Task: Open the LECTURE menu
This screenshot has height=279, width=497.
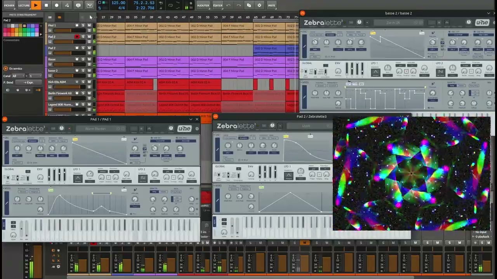Action: [x=24, y=5]
